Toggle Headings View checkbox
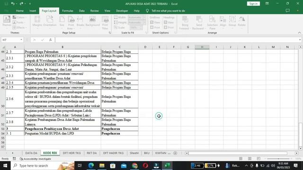 tap(166, 22)
